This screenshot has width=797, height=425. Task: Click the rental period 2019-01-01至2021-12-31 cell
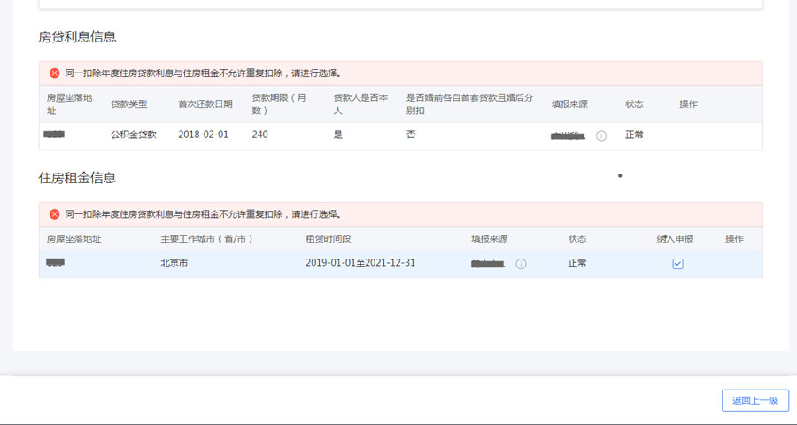(x=360, y=263)
